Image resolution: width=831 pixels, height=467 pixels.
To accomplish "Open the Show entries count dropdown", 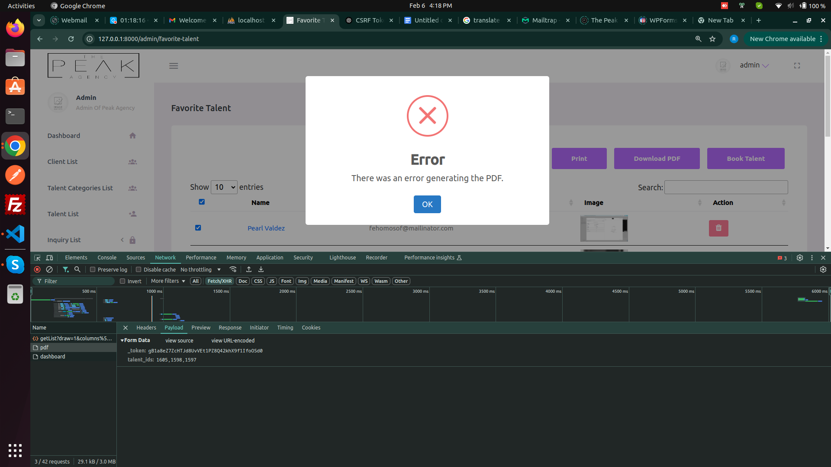I will [224, 187].
